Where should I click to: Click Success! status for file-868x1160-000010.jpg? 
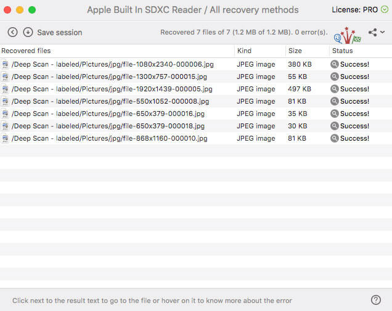[354, 138]
